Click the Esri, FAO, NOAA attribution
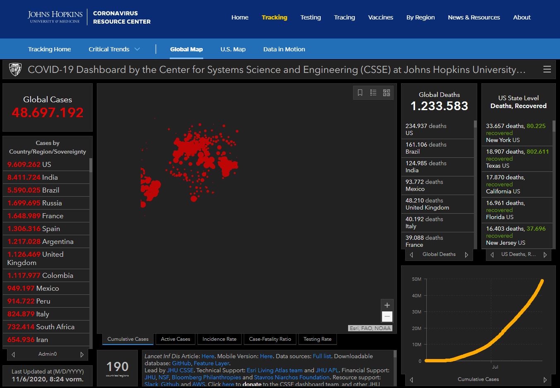This screenshot has width=560, height=388. coord(370,328)
